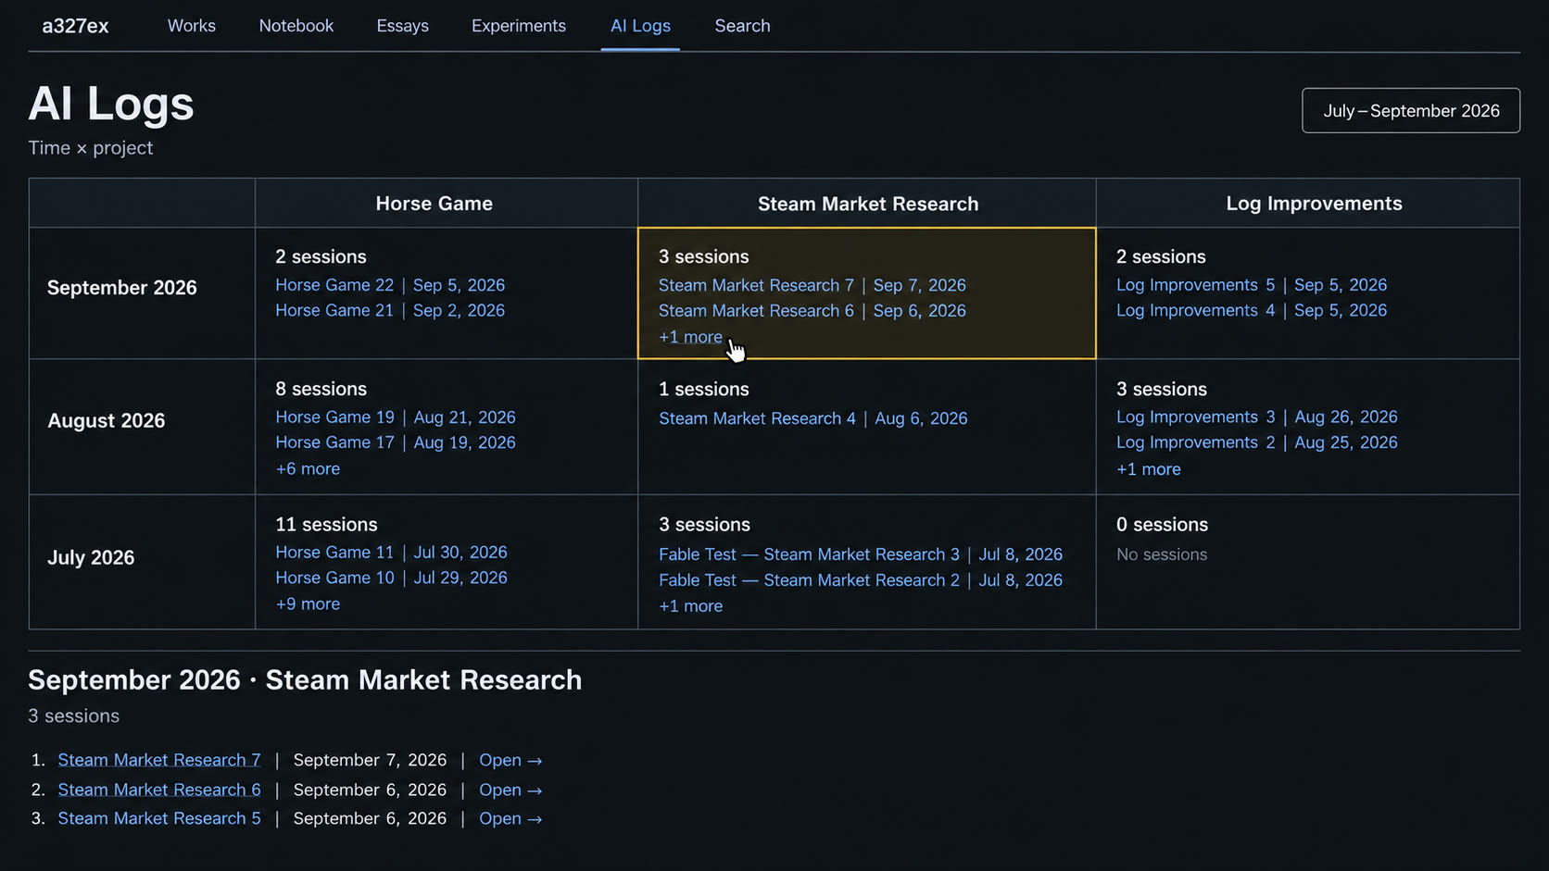This screenshot has width=1549, height=871.
Task: Click Steam Market Research 6 in detail list
Action: click(x=159, y=790)
